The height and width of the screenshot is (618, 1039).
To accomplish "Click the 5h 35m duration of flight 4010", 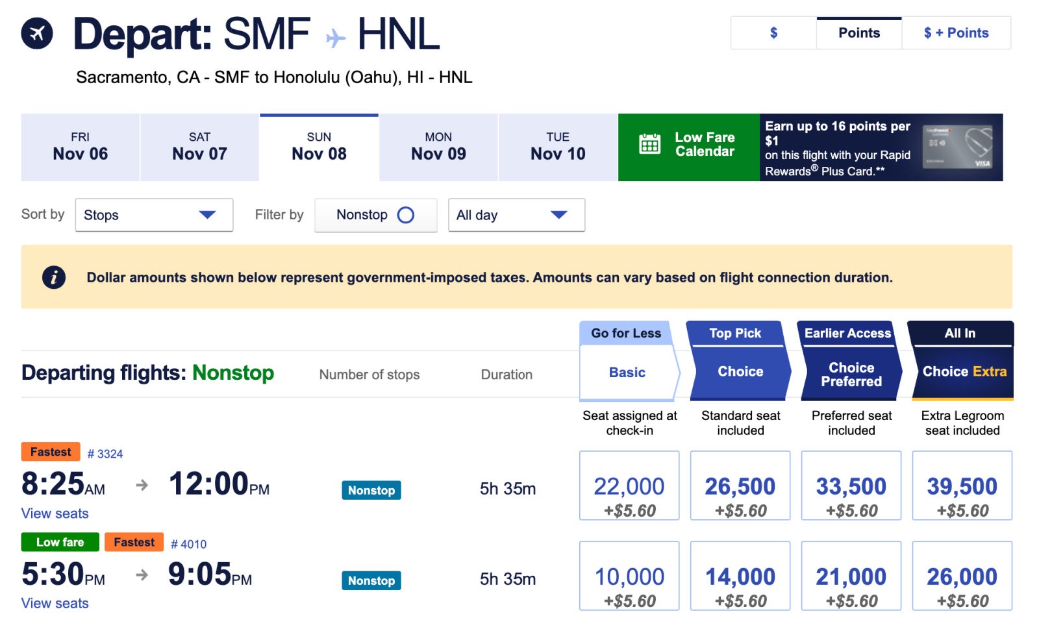I will pyautogui.click(x=508, y=579).
